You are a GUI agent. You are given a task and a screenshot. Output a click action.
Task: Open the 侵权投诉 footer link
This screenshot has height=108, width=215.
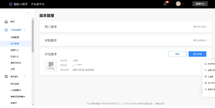pos(160,104)
